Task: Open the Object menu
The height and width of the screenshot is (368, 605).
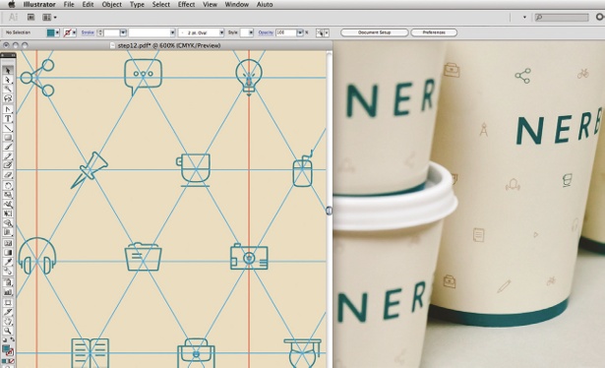Action: 112,5
